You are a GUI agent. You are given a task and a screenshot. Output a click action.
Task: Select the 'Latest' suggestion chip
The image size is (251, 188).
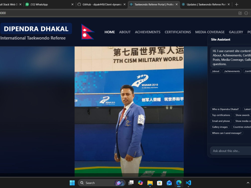point(247,109)
